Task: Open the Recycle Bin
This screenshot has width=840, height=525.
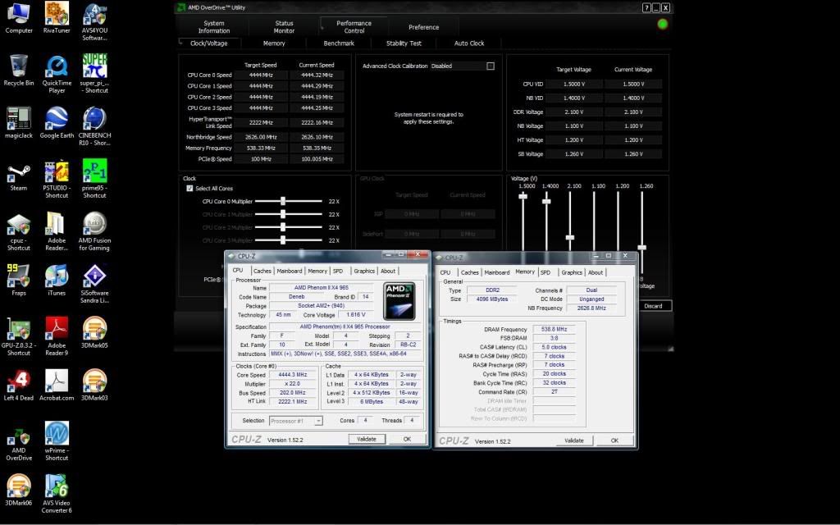Action: pos(19,70)
